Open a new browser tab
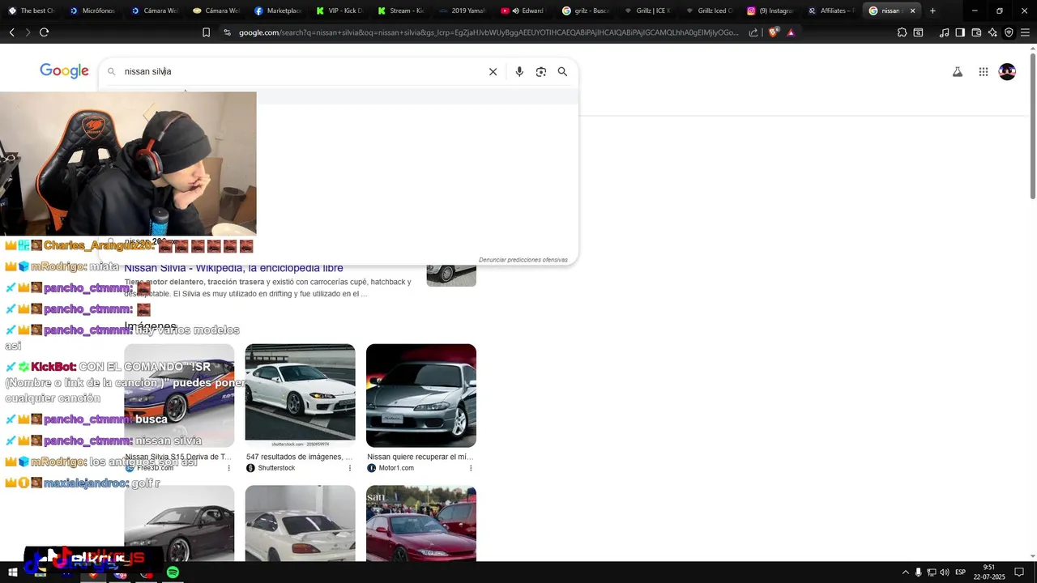 (932, 11)
